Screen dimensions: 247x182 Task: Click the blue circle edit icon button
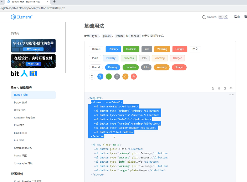pos(101,76)
